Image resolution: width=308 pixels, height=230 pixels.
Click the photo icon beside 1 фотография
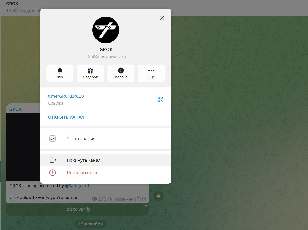click(52, 139)
